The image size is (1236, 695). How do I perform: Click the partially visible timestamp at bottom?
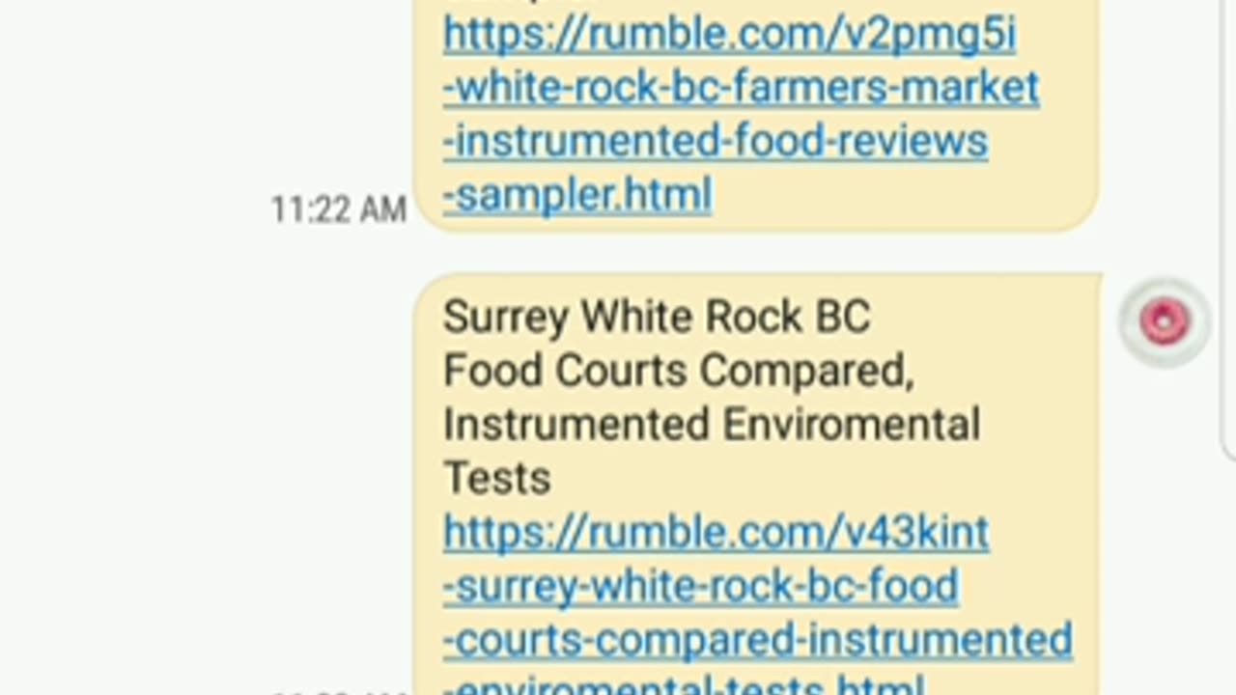(x=338, y=691)
